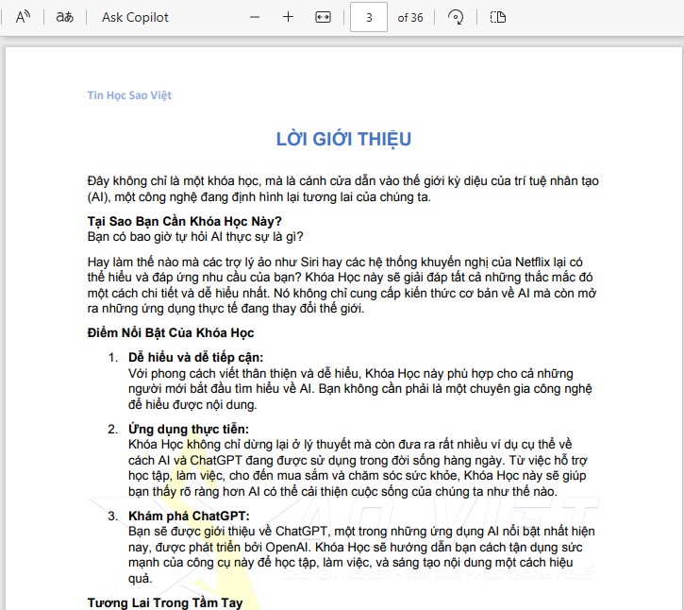Image resolution: width=684 pixels, height=610 pixels.
Task: Zoom out with the minus icon
Action: pos(255,17)
